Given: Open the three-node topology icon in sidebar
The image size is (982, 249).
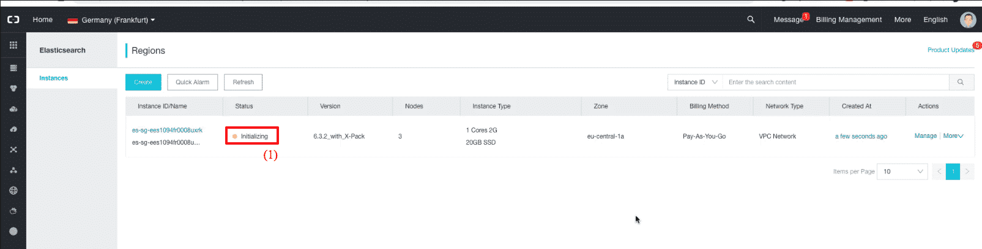Looking at the screenshot, I should (13, 170).
